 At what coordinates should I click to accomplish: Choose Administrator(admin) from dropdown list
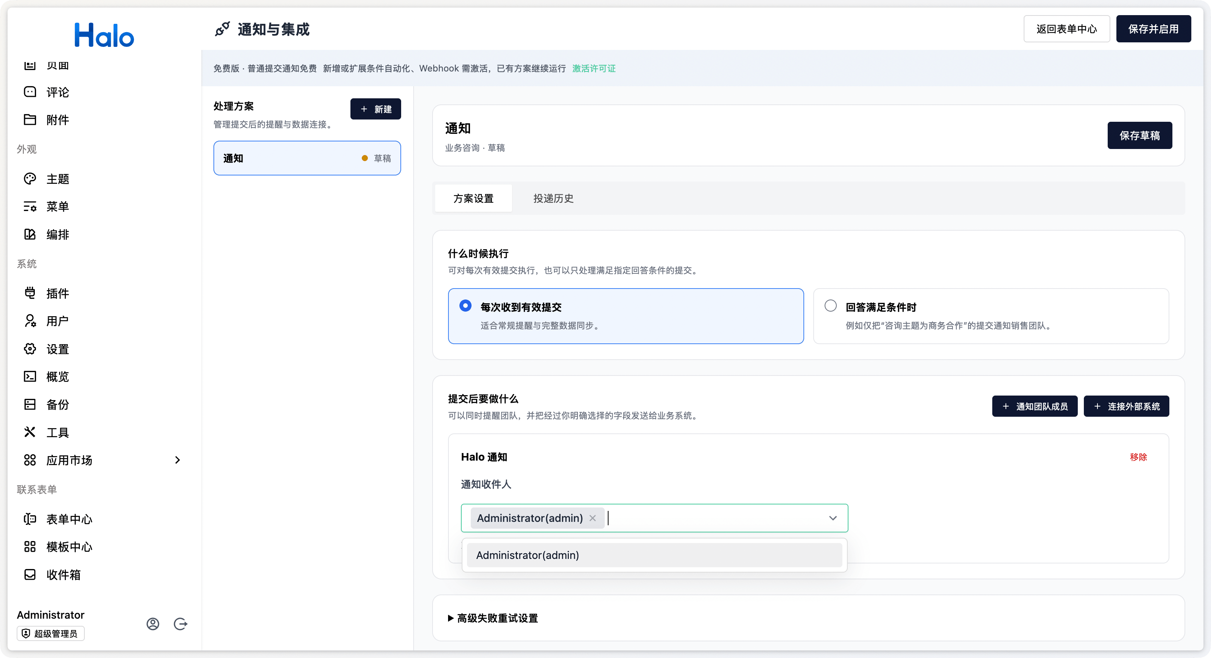point(654,555)
